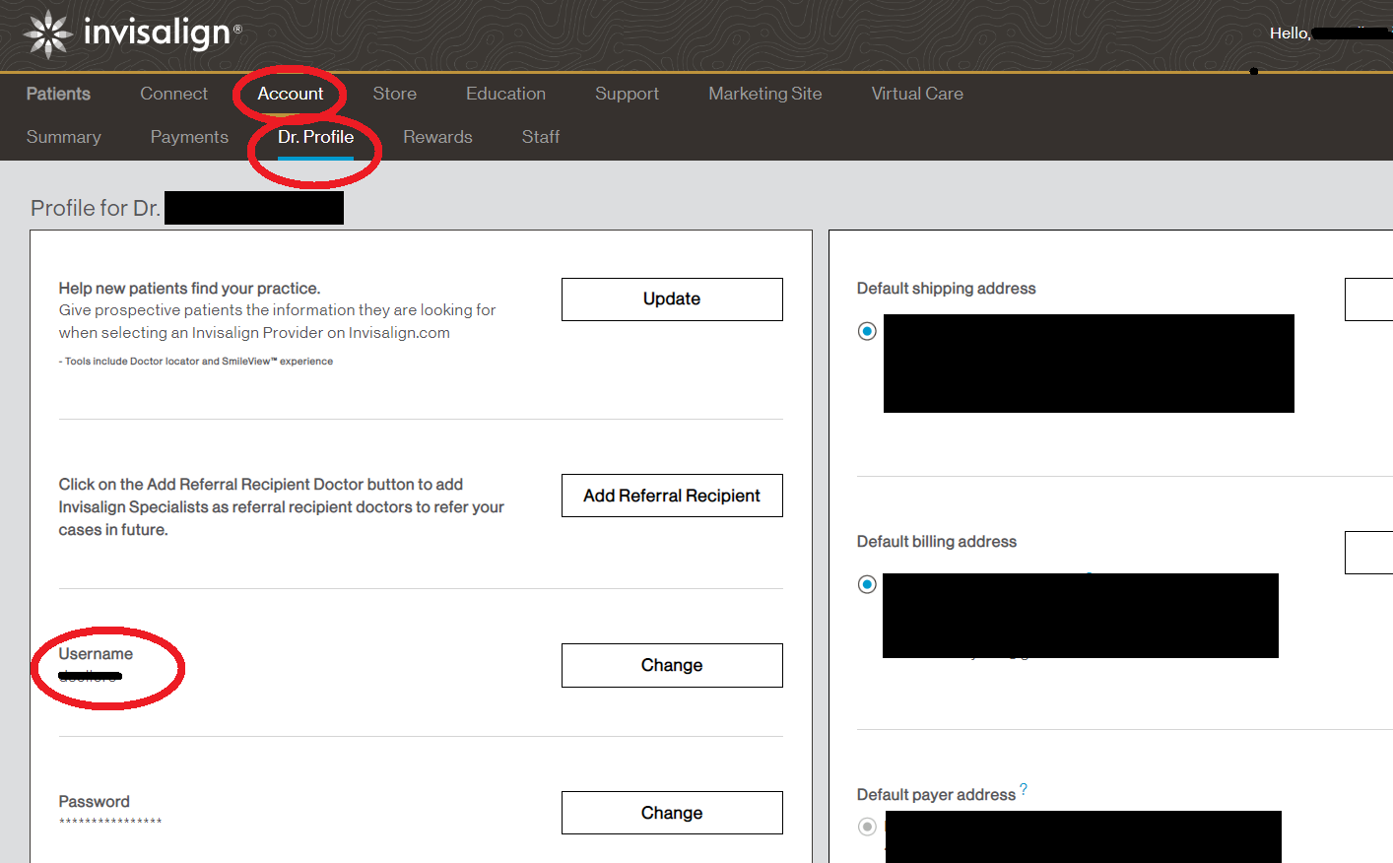
Task: Open the Connect menu
Action: 173,94
